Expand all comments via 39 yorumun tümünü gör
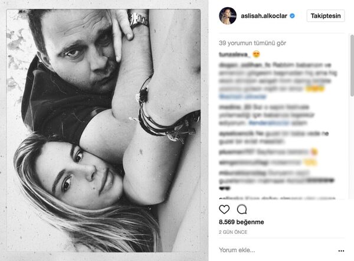Viewport: 354px width, 261px height. [x=253, y=43]
